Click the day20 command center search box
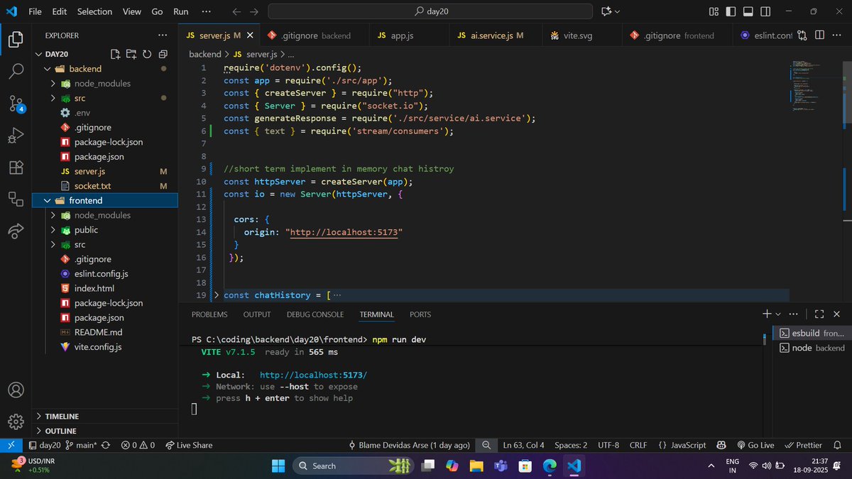The height and width of the screenshot is (479, 852). pyautogui.click(x=430, y=11)
